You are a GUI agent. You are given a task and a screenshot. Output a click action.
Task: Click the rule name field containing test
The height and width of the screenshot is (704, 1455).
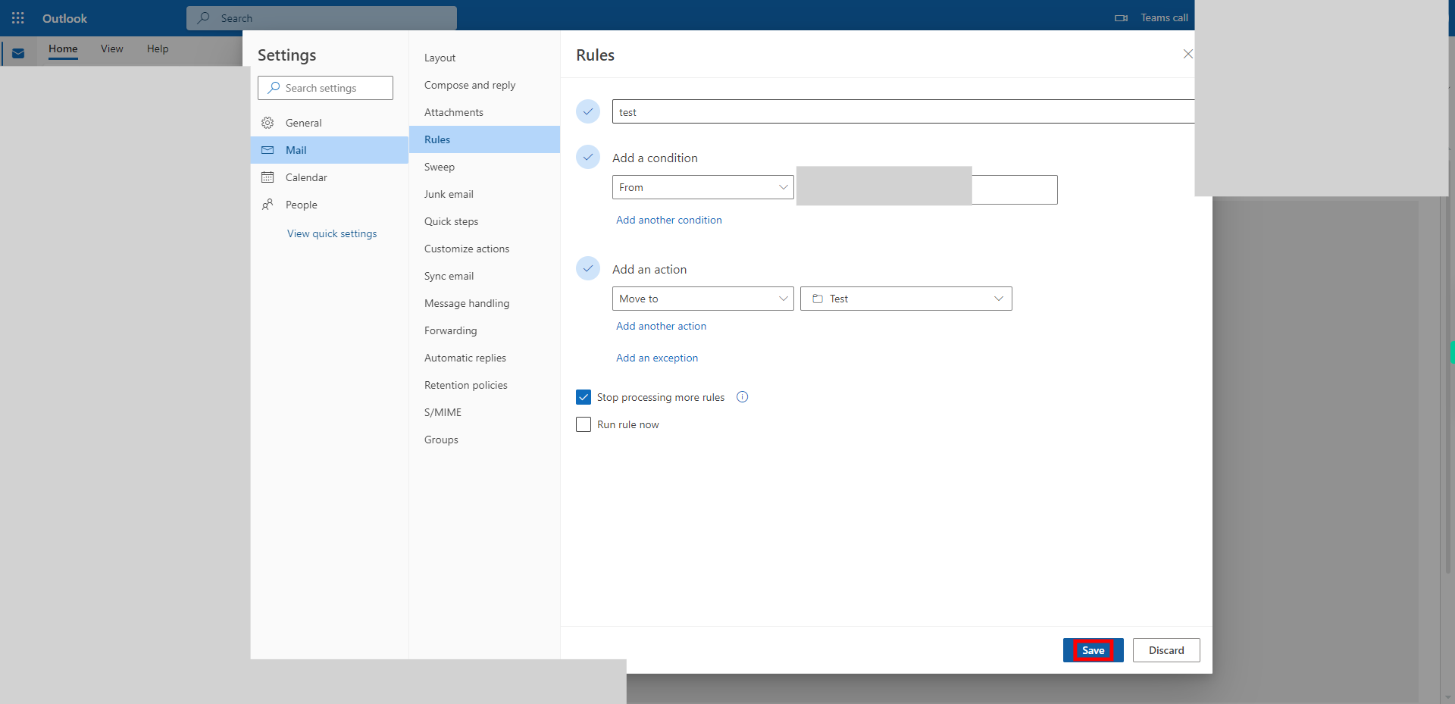click(x=903, y=111)
